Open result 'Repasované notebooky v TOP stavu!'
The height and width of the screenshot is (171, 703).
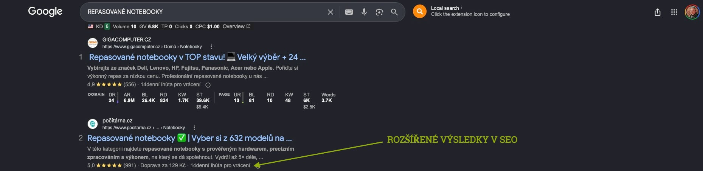(x=197, y=57)
